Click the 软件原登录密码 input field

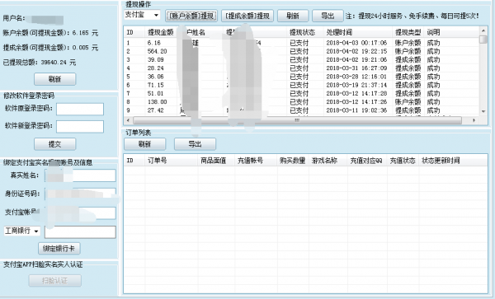80,109
